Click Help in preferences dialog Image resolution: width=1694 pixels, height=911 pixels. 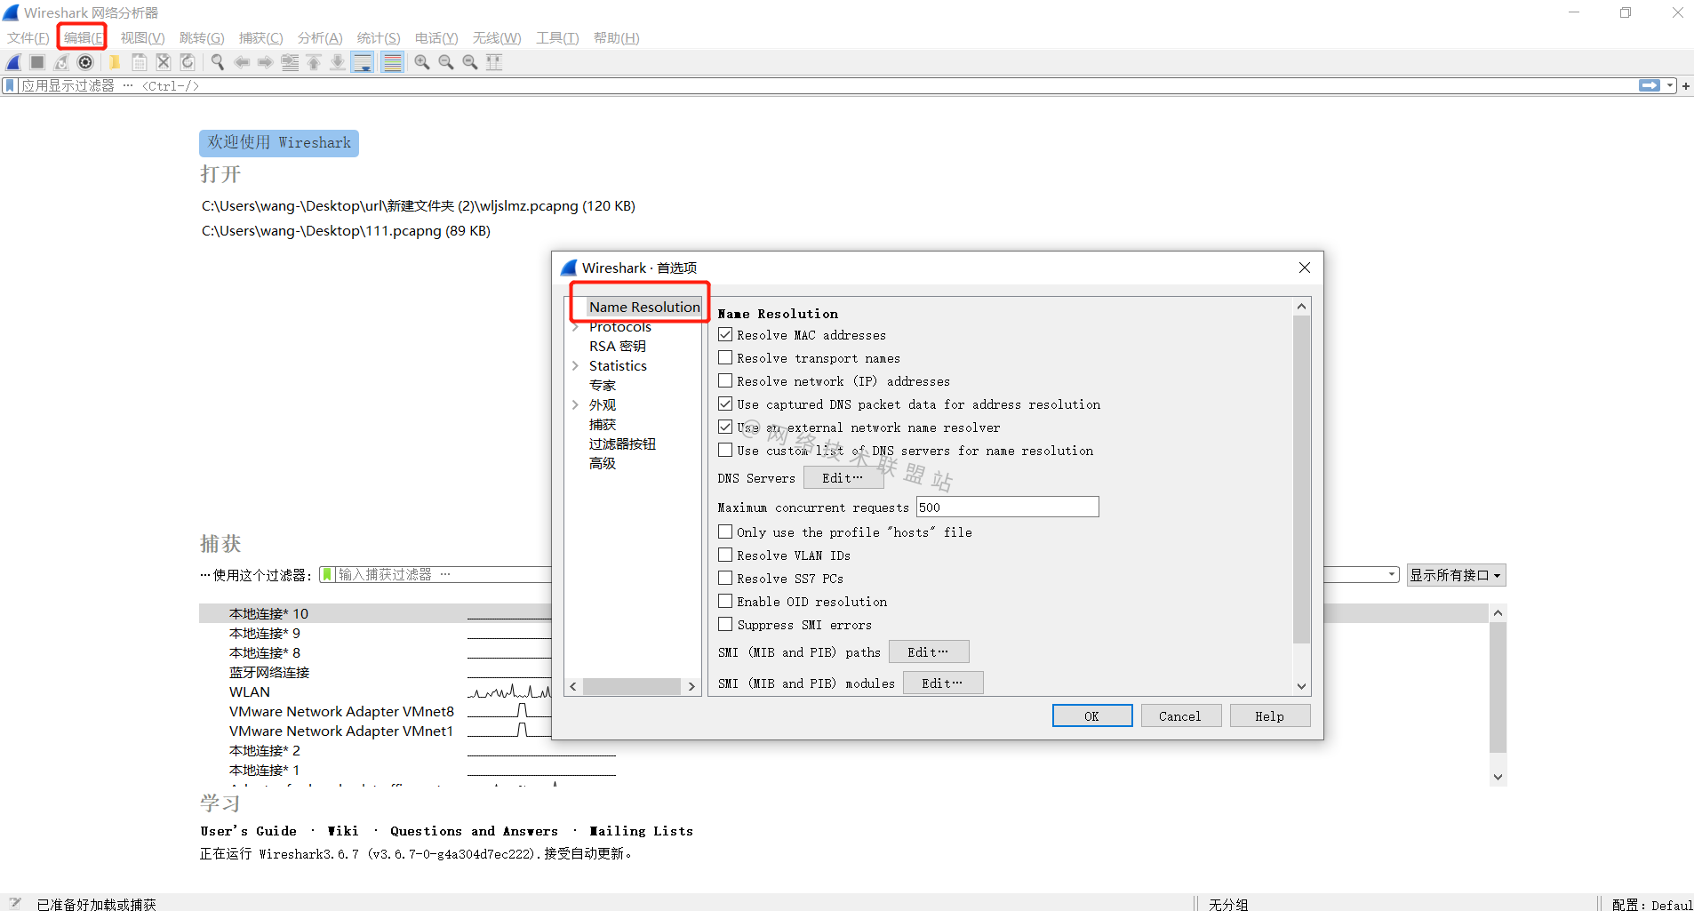click(x=1270, y=715)
